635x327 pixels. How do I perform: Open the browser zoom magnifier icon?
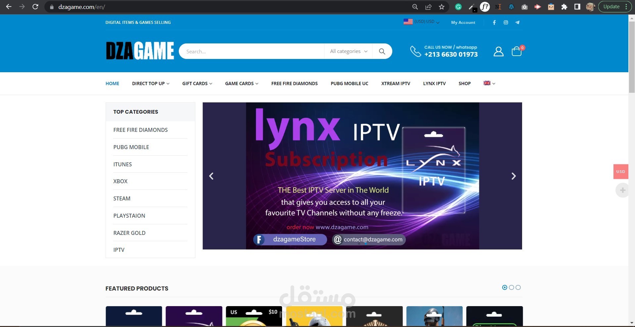coord(415,7)
